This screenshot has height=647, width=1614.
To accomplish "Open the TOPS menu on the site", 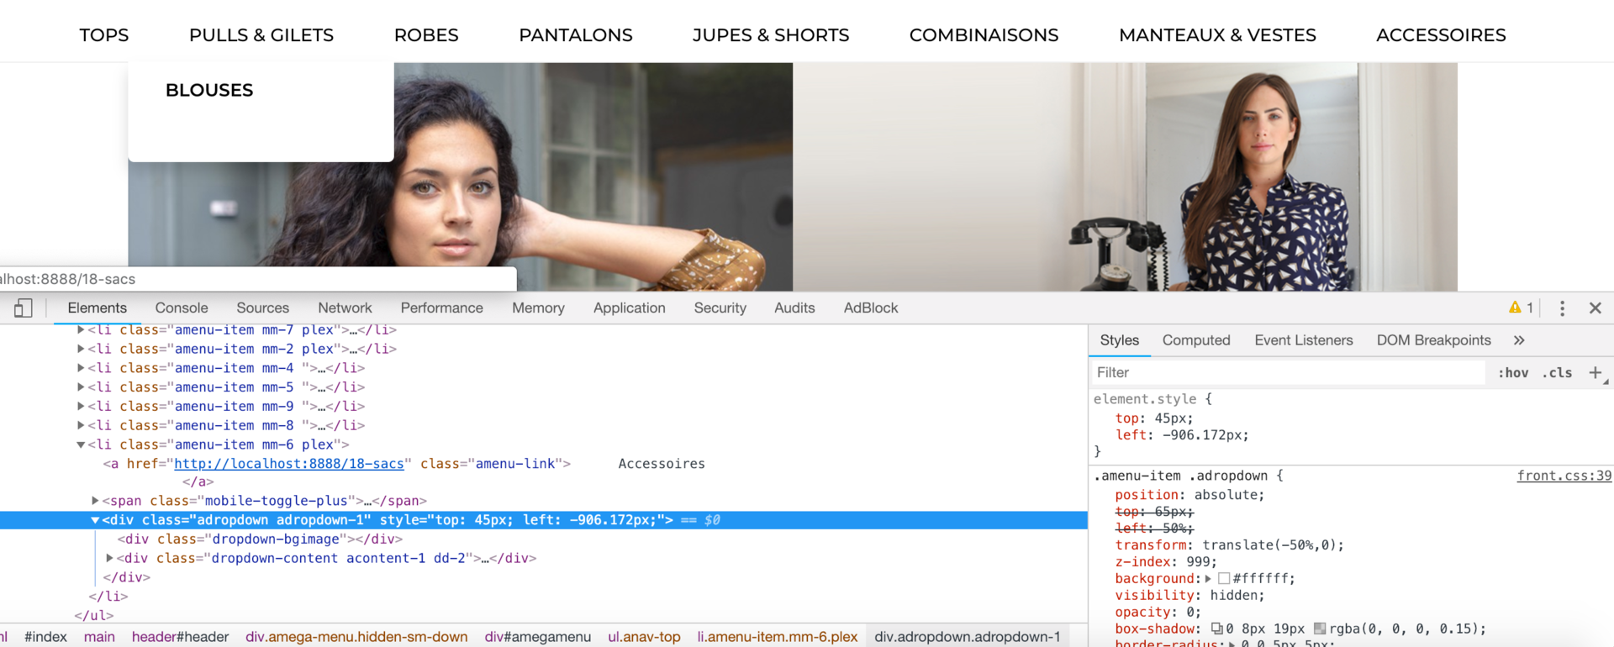I will (104, 35).
